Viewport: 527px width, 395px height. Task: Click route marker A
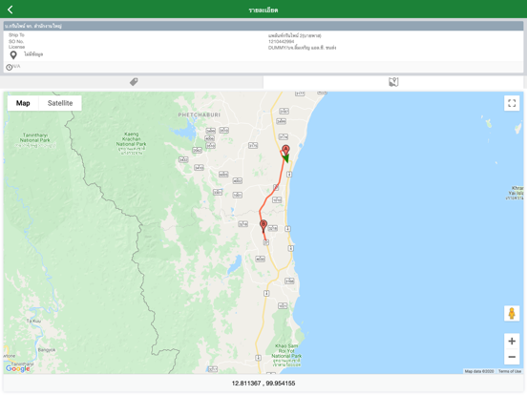(x=285, y=150)
